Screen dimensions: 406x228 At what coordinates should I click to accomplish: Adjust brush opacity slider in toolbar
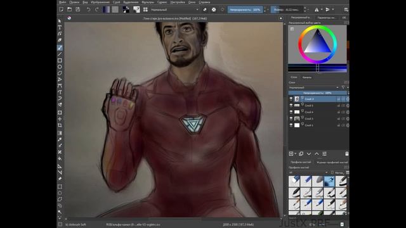click(246, 9)
